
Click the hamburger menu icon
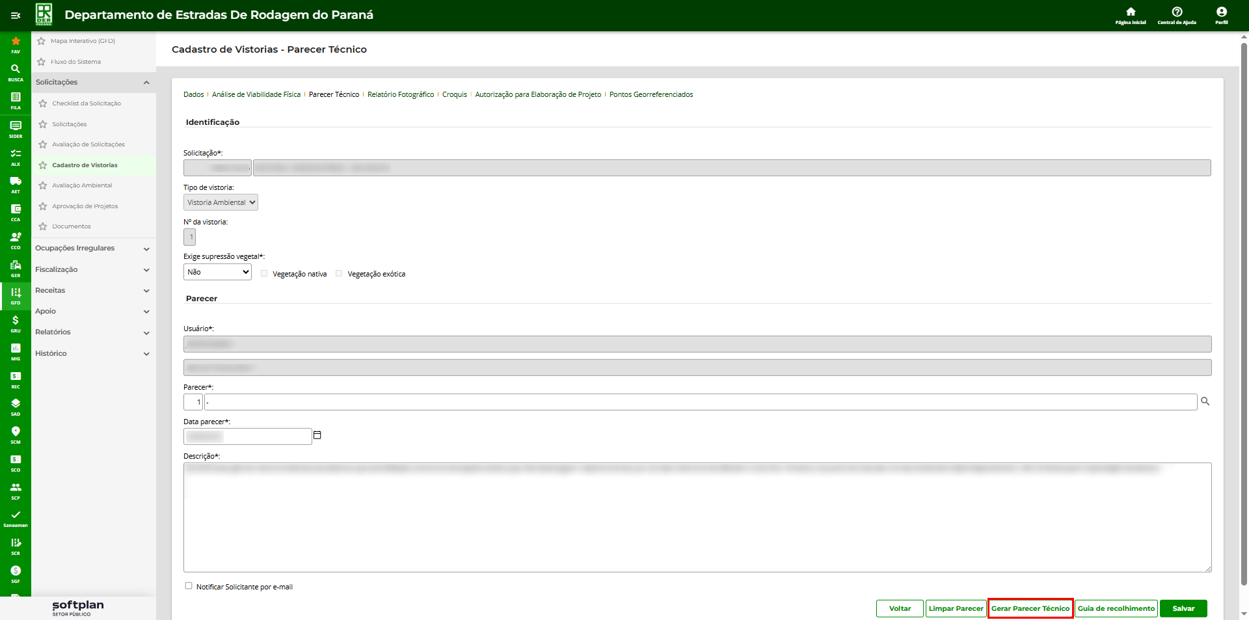[x=16, y=16]
